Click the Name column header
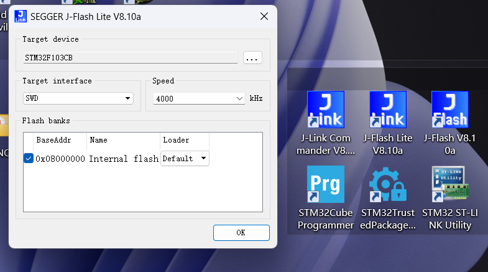Image resolution: width=488 pixels, height=272 pixels. point(123,140)
